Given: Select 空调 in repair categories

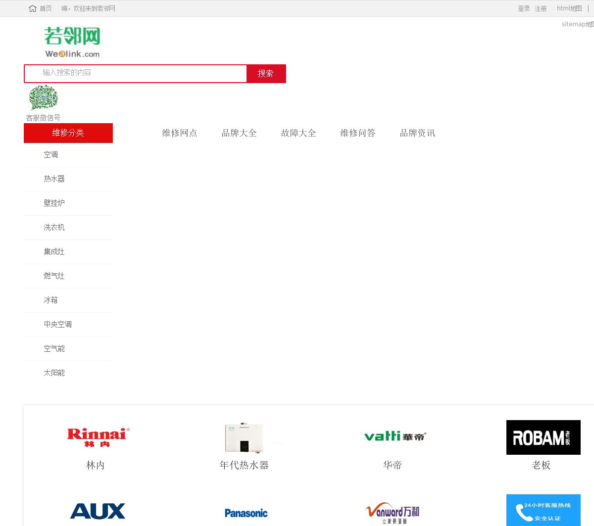Looking at the screenshot, I should point(51,155).
